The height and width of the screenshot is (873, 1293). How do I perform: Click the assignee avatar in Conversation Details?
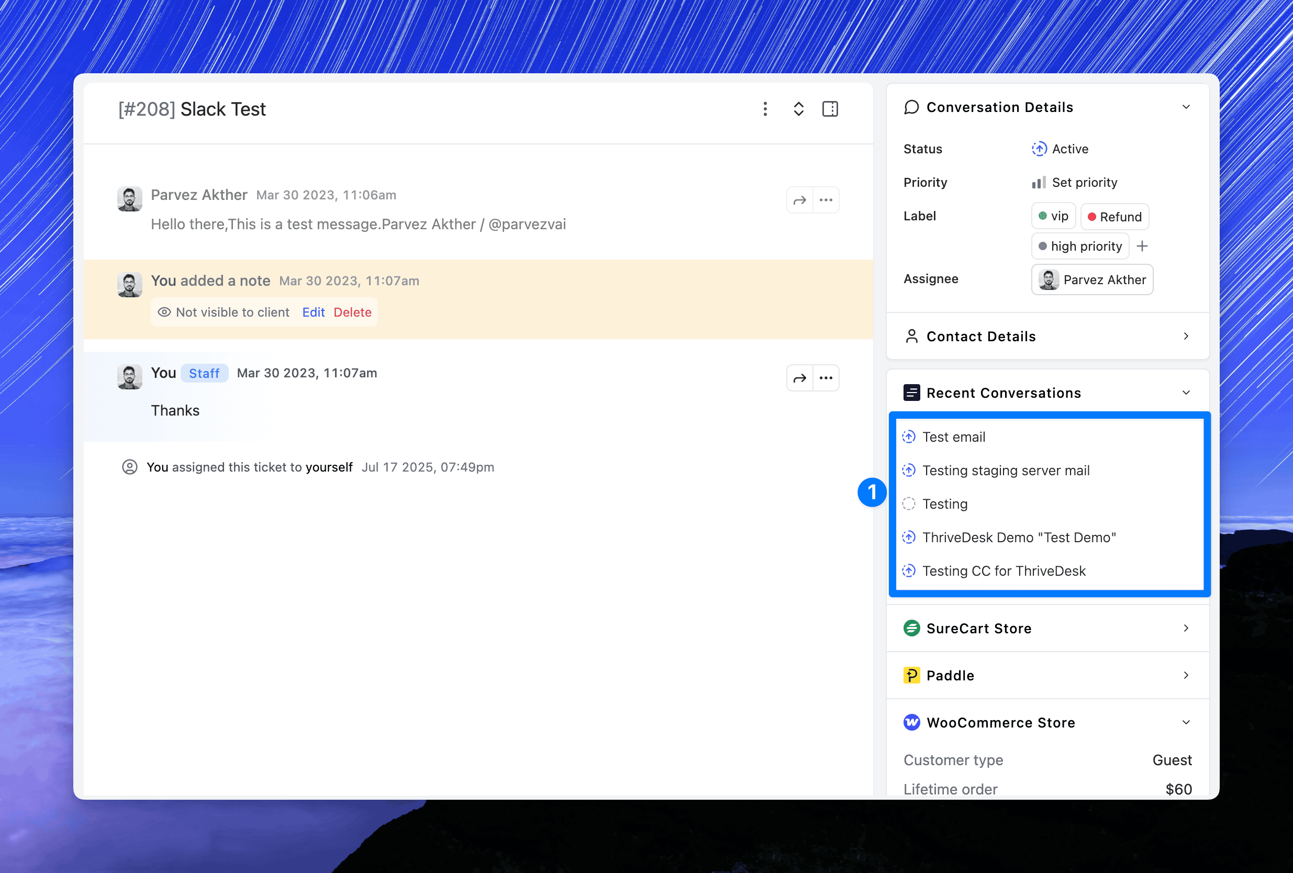(1049, 279)
